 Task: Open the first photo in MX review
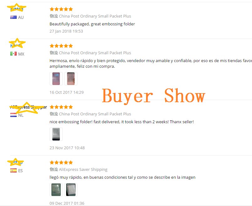pyautogui.click(x=56, y=79)
